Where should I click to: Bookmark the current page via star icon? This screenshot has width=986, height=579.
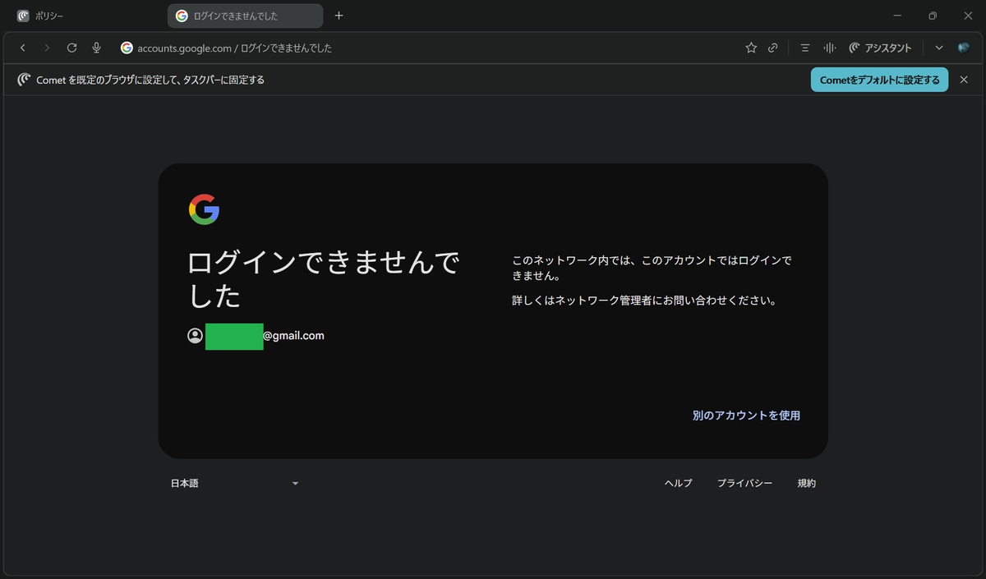751,48
